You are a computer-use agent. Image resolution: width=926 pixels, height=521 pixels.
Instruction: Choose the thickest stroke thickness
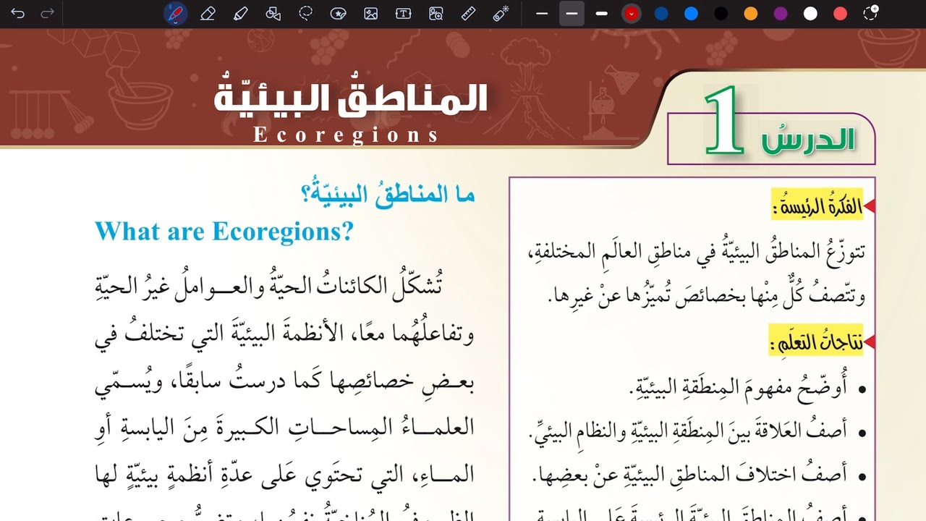click(601, 13)
